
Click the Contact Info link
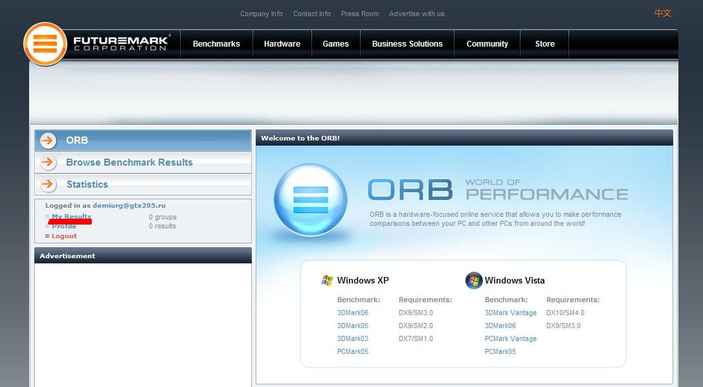pos(311,14)
